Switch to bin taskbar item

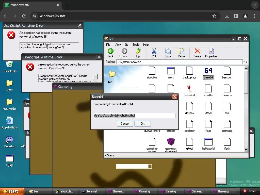(x=39, y=191)
